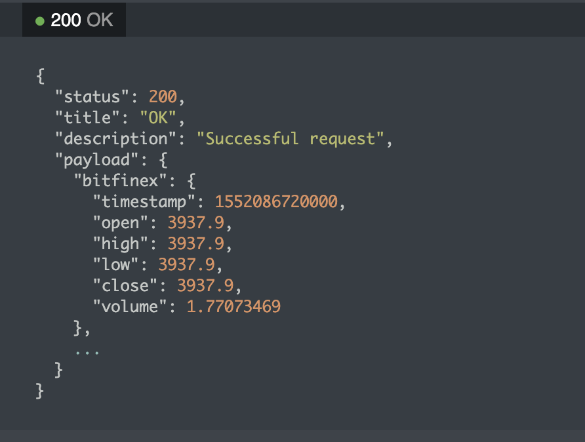Click the "open" price value
The image size is (585, 442).
(195, 223)
